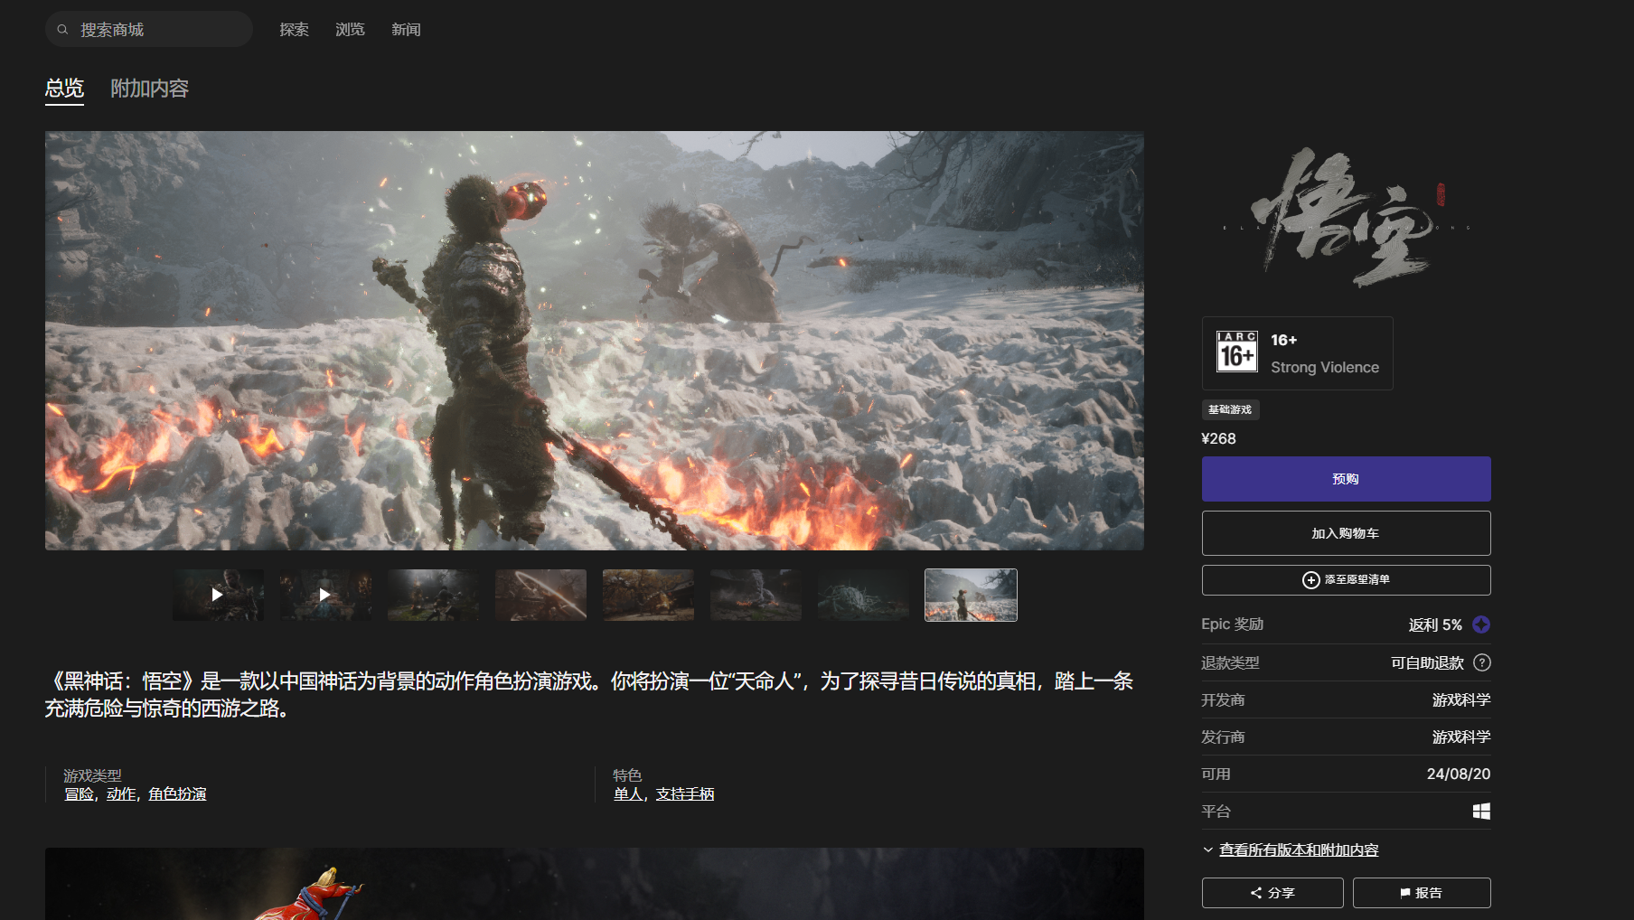Open the 冒险 genre link
The image size is (1634, 920).
79,794
